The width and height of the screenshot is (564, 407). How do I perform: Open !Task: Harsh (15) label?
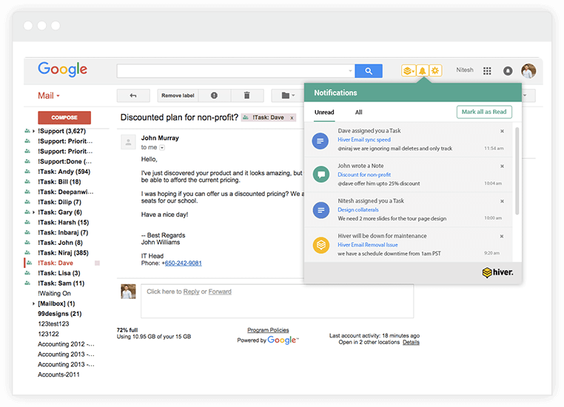tap(64, 223)
